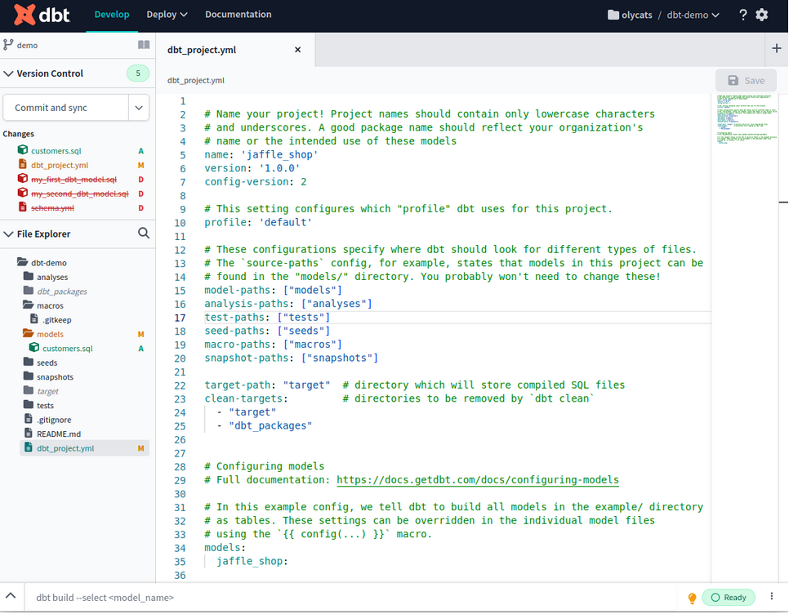Open the documentation book icon in sidebar
This screenshot has width=789, height=614.
(144, 45)
